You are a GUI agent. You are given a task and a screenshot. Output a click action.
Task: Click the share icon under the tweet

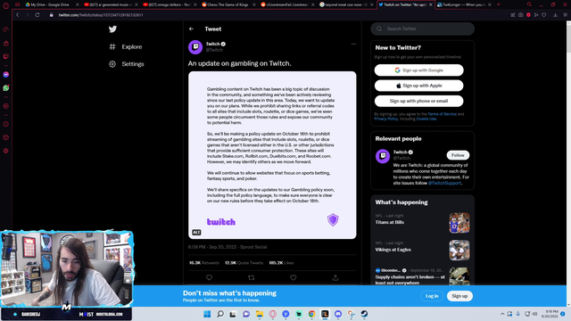tap(335, 277)
